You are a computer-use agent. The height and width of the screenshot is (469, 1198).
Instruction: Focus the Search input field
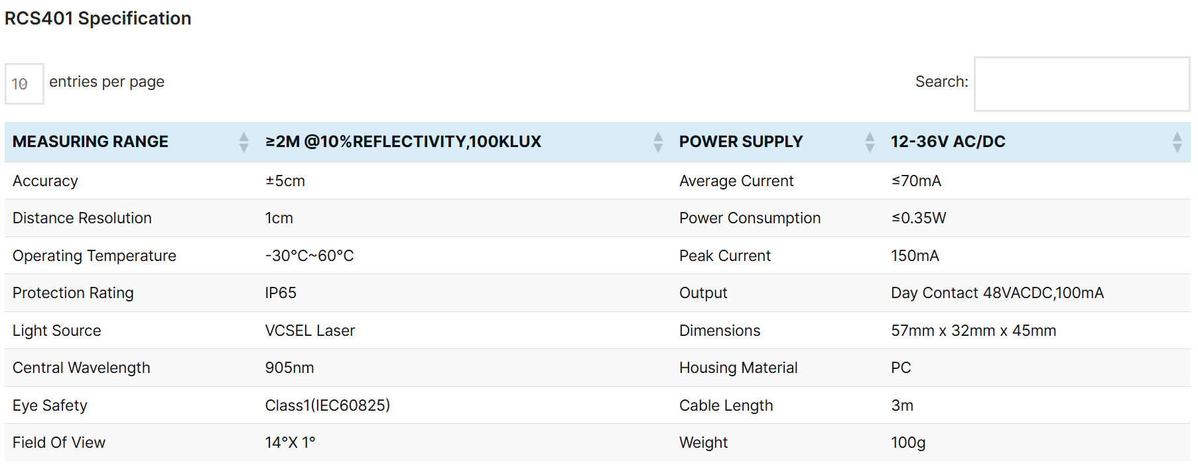pos(1081,84)
